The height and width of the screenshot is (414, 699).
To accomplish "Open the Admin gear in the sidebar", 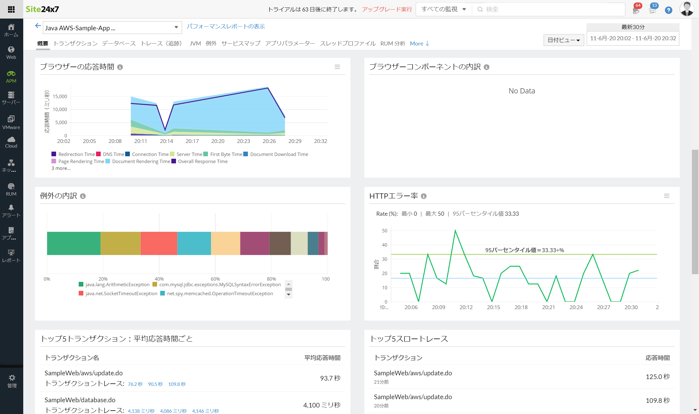I will click(12, 381).
